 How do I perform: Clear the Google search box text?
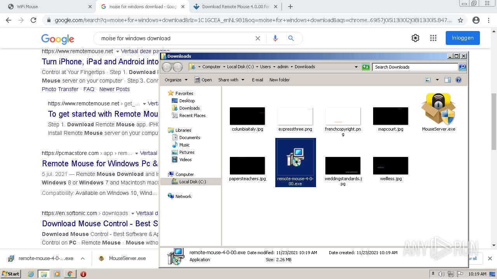258,38
